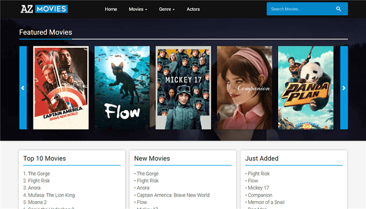Open Anora in New Movies
This screenshot has height=209, width=366.
coord(143,188)
